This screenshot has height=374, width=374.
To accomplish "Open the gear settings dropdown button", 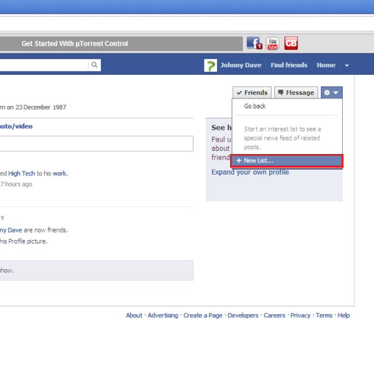I will [x=332, y=92].
